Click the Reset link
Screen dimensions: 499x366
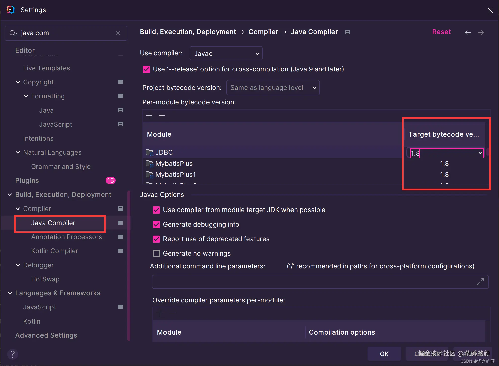coord(441,32)
